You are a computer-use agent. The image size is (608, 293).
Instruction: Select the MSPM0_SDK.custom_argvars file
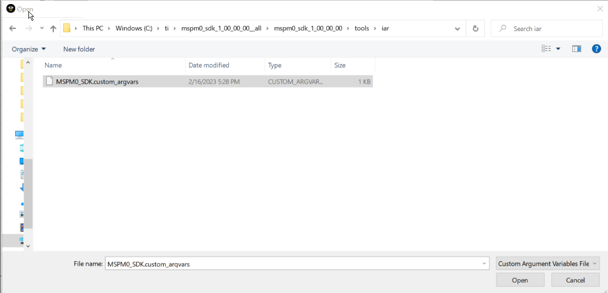(x=97, y=81)
